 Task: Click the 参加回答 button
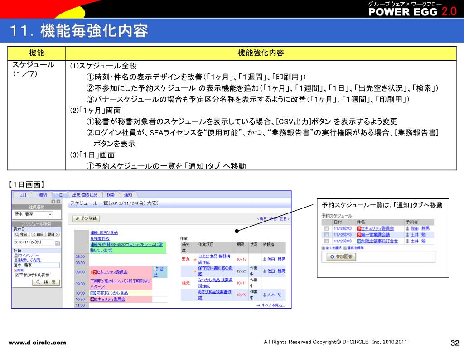coord(341,256)
